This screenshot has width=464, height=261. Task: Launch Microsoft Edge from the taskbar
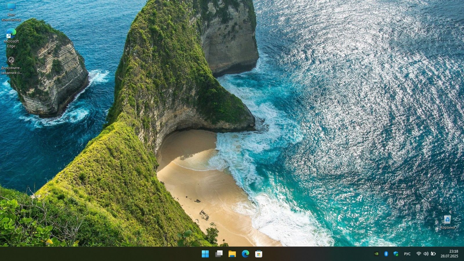pos(245,254)
